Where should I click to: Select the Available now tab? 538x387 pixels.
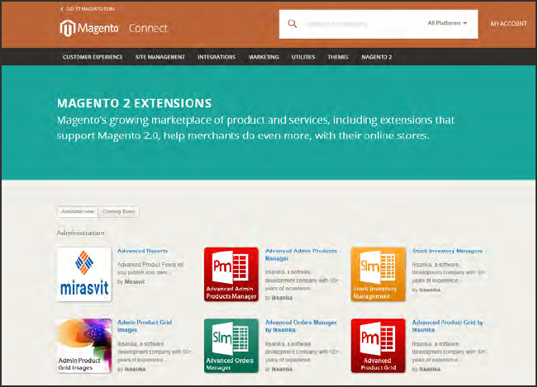point(78,211)
